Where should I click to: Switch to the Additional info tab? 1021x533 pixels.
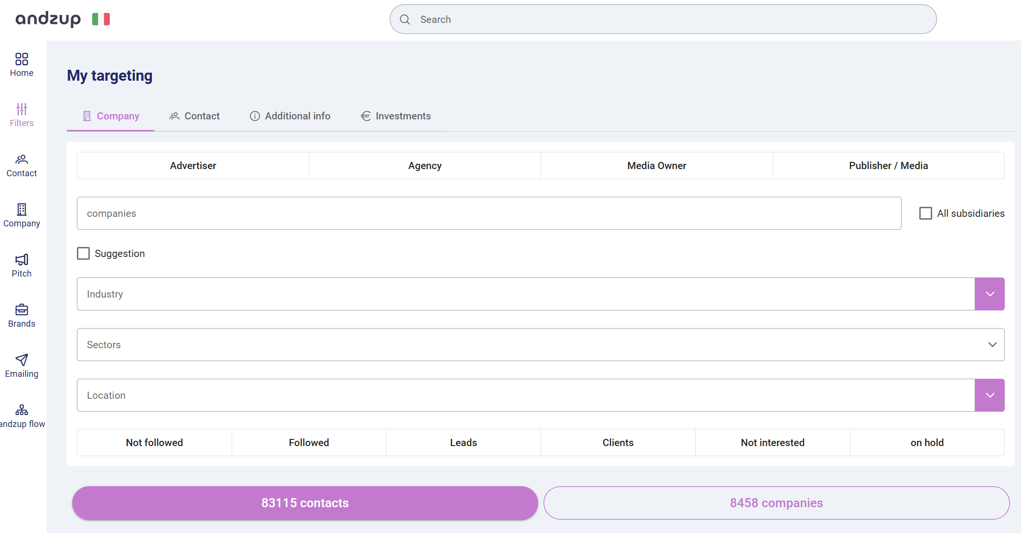tap(290, 116)
